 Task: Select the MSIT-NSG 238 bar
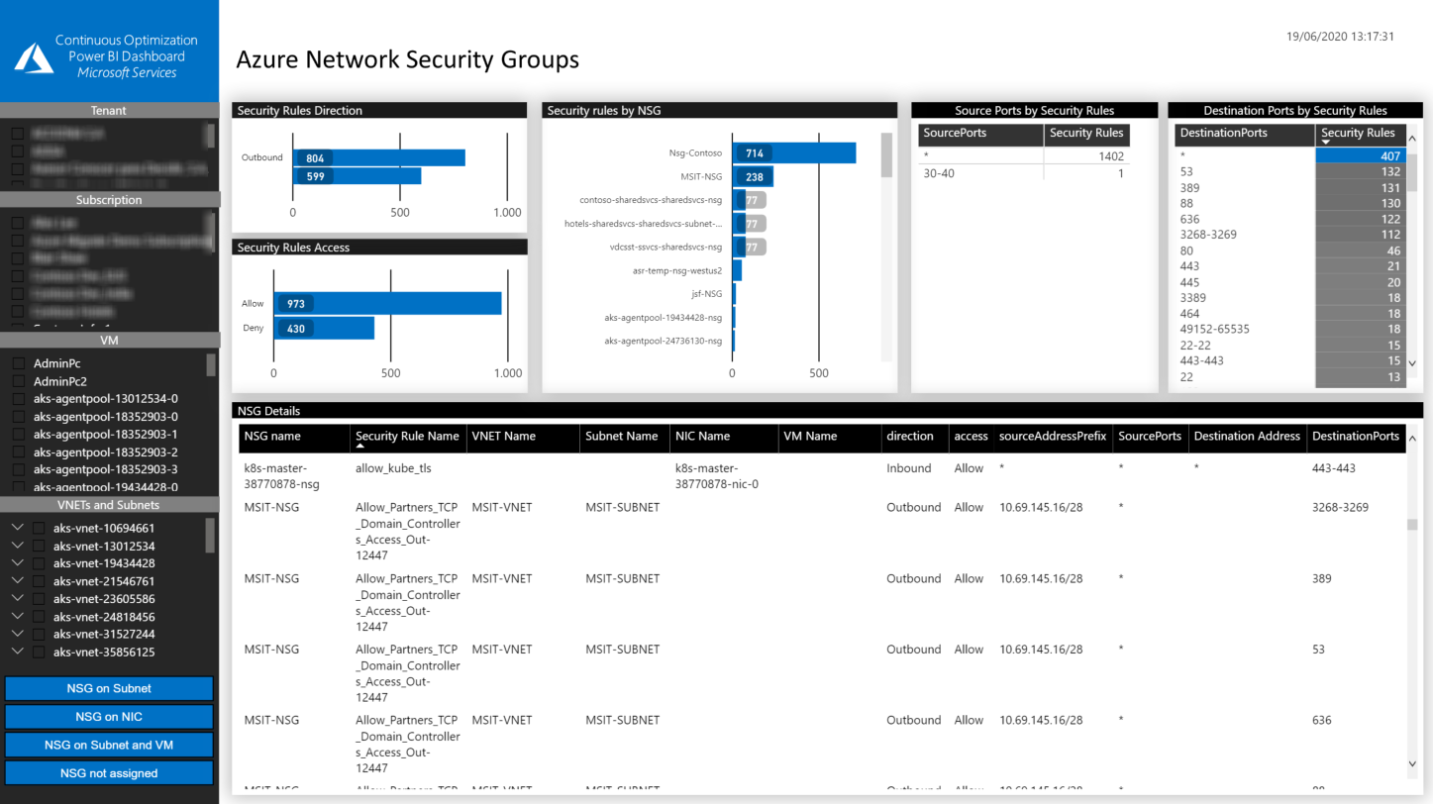click(753, 176)
